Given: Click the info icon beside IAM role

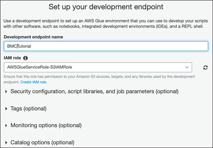Looking at the screenshot, I should pyautogui.click(x=25, y=58).
